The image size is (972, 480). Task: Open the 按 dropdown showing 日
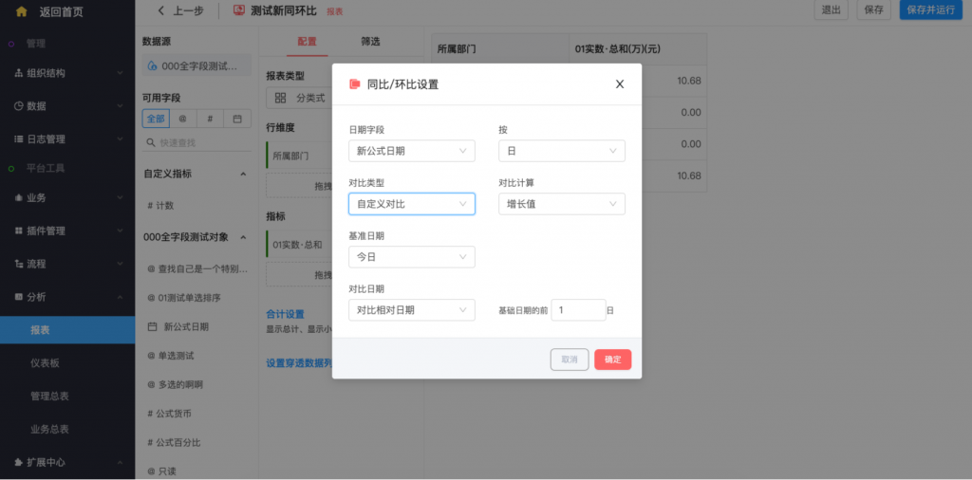561,151
